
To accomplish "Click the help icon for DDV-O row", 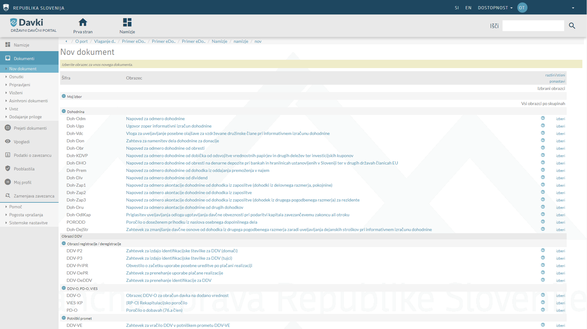I will coord(543,295).
